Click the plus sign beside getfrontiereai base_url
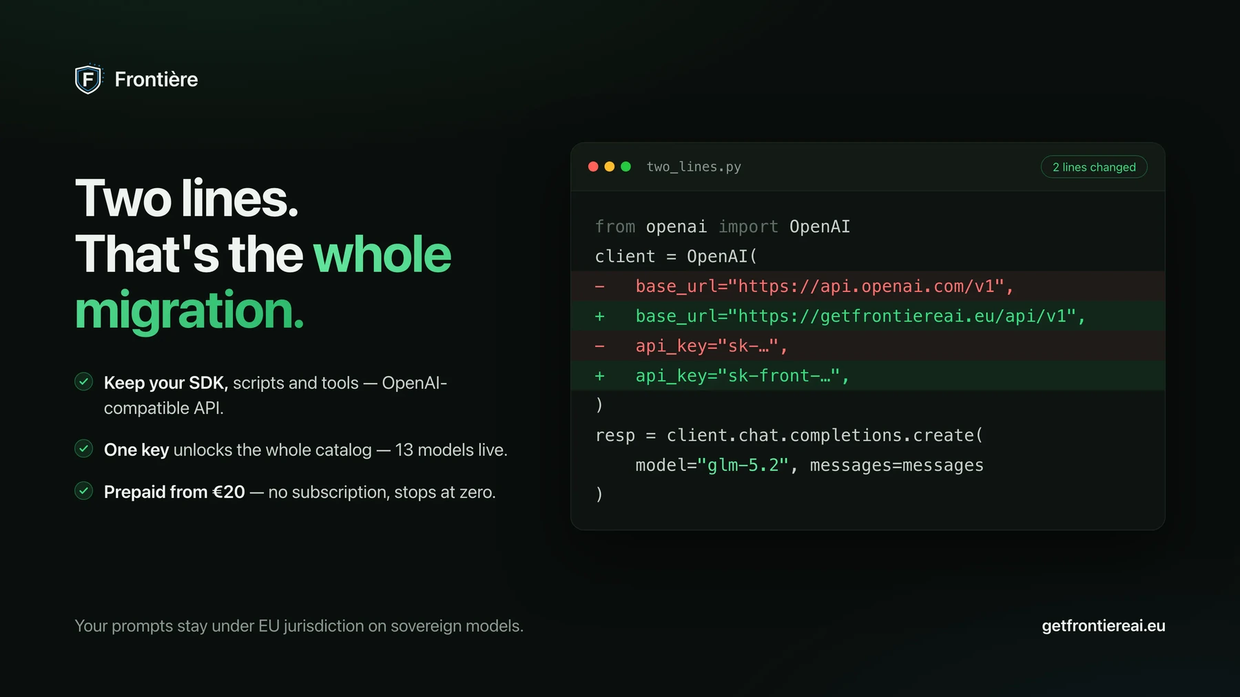The image size is (1240, 697). pyautogui.click(x=600, y=316)
